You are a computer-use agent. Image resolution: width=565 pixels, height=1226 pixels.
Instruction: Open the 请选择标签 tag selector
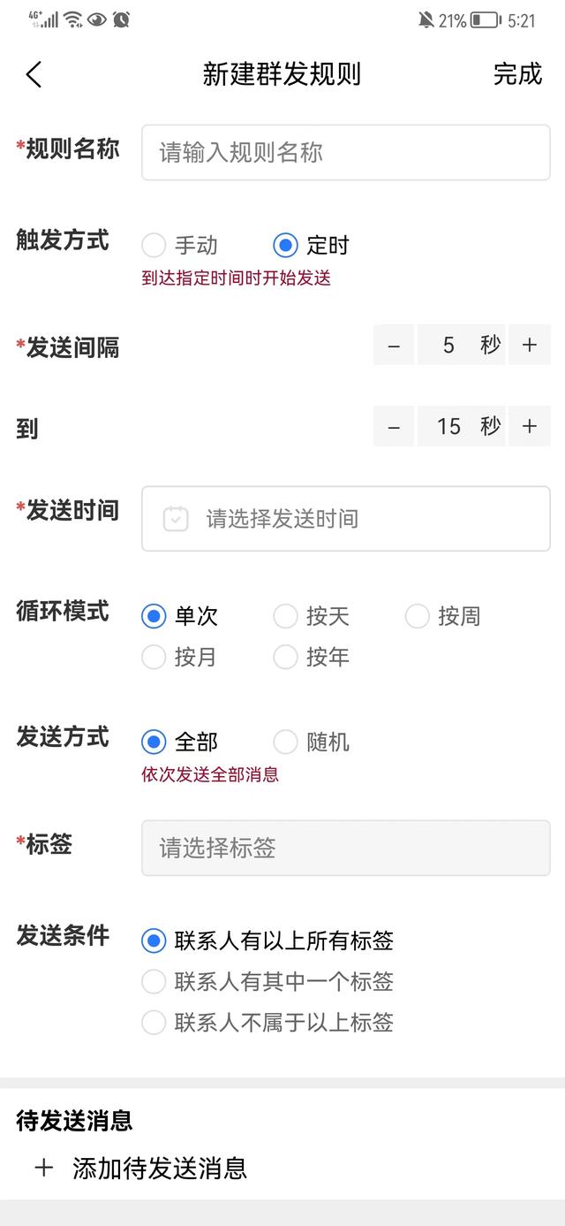click(344, 849)
